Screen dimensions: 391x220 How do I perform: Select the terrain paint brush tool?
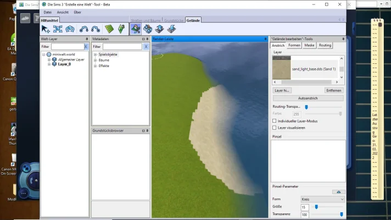(x=136, y=29)
